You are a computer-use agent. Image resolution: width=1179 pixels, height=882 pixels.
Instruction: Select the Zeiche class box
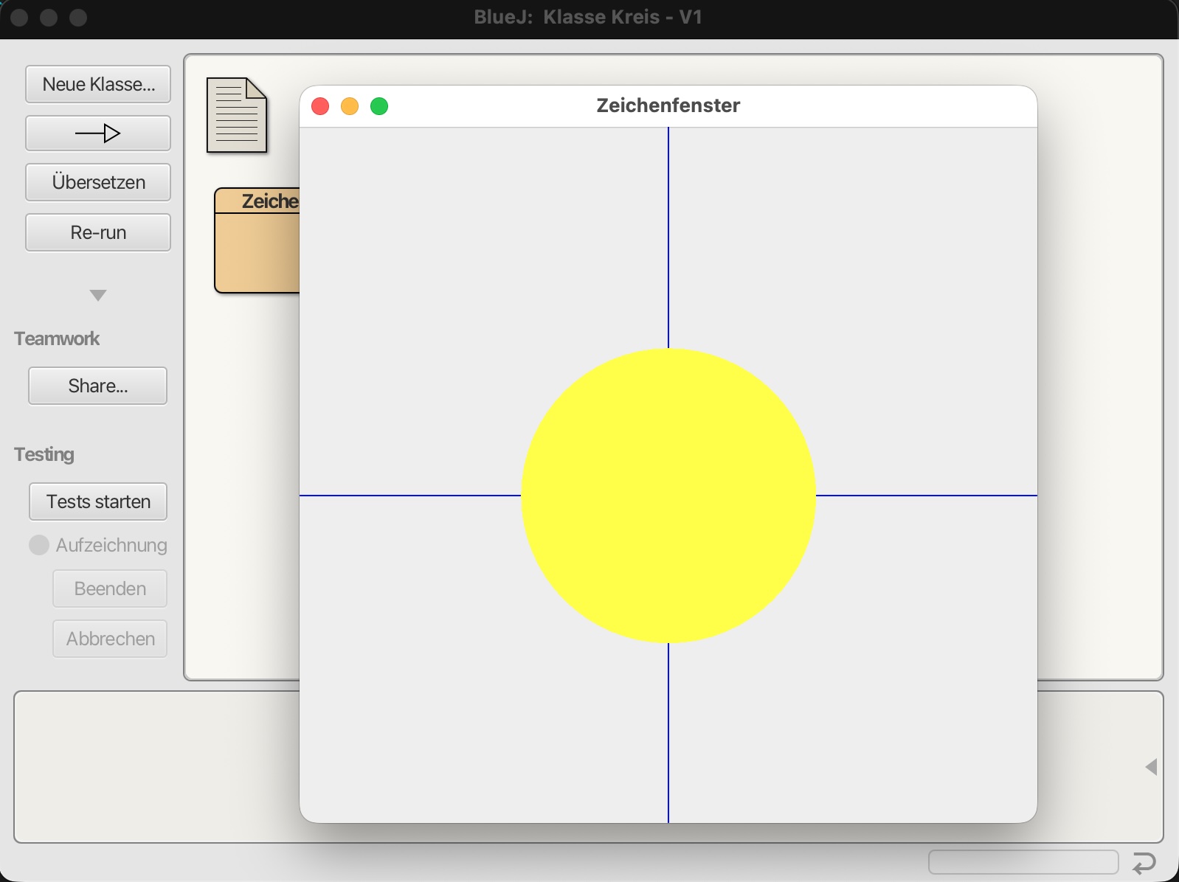pyautogui.click(x=257, y=240)
